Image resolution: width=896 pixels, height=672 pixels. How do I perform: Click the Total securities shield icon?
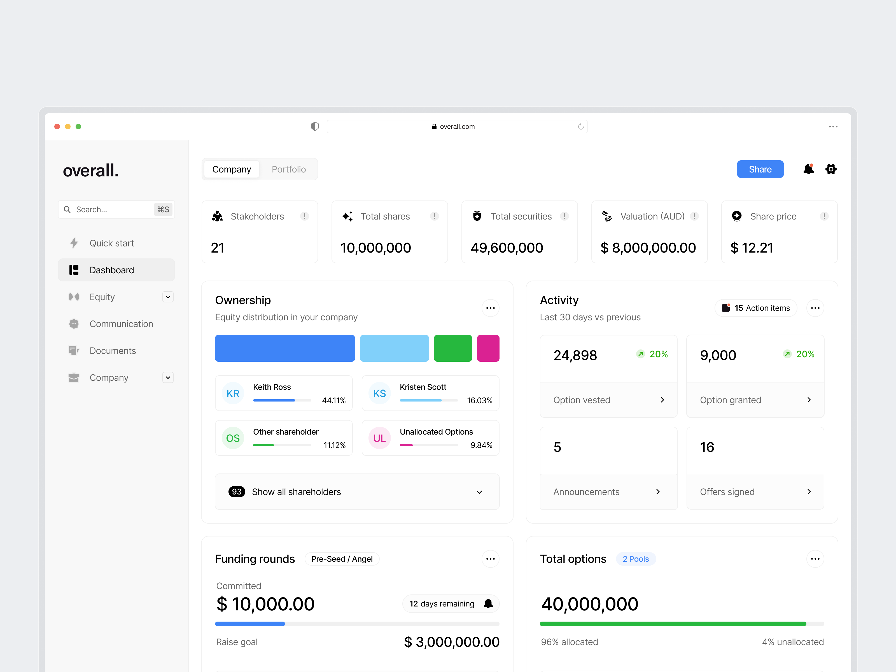click(477, 216)
